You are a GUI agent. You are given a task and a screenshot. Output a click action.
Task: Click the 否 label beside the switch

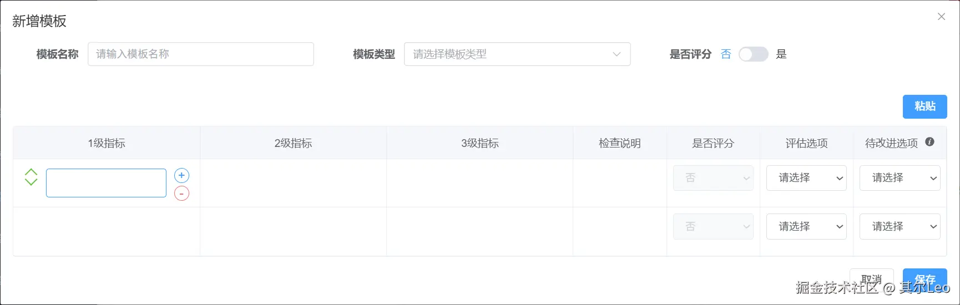[726, 54]
